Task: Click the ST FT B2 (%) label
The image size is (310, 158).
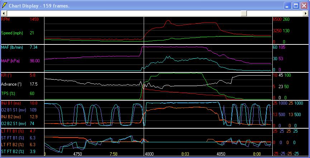Action: [x=13, y=152]
